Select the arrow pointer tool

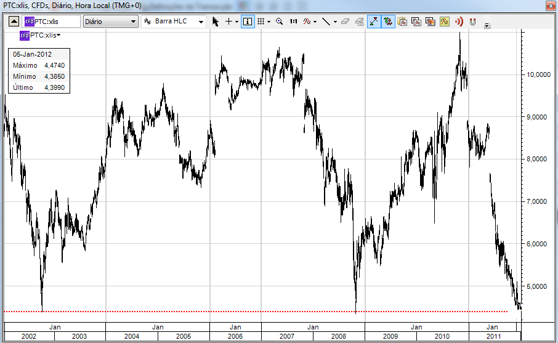tap(216, 22)
